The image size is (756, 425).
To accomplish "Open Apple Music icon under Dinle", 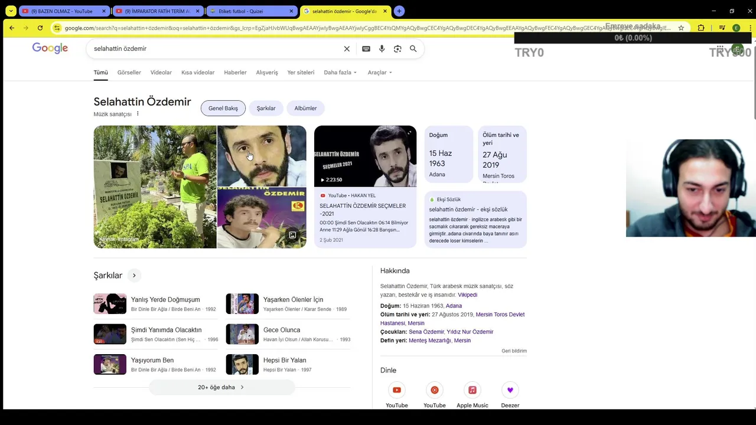I will 472,390.
